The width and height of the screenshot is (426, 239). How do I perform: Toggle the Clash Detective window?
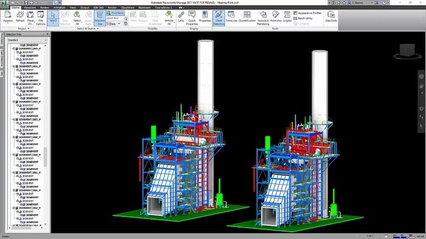(x=219, y=18)
